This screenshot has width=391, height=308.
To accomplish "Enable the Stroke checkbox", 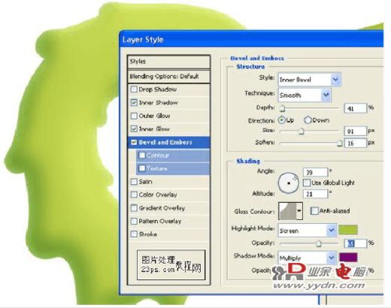I will click(134, 234).
